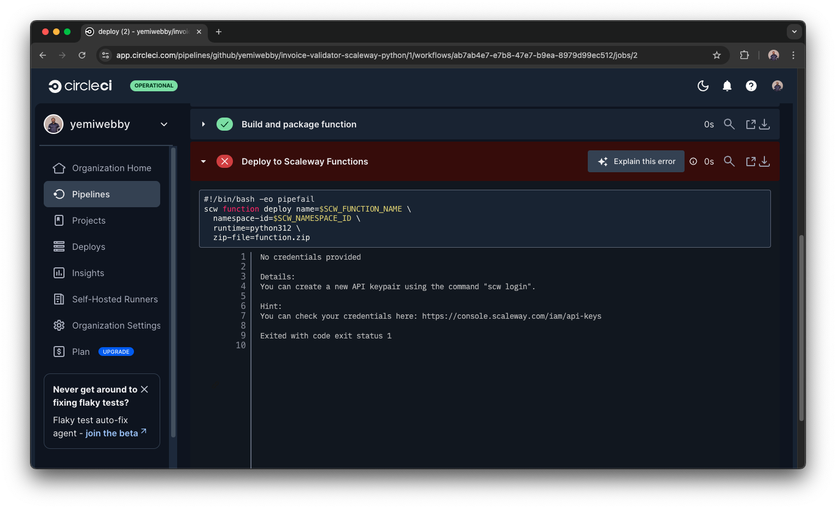836x509 pixels.
Task: Click the green success check icon
Action: 225,124
